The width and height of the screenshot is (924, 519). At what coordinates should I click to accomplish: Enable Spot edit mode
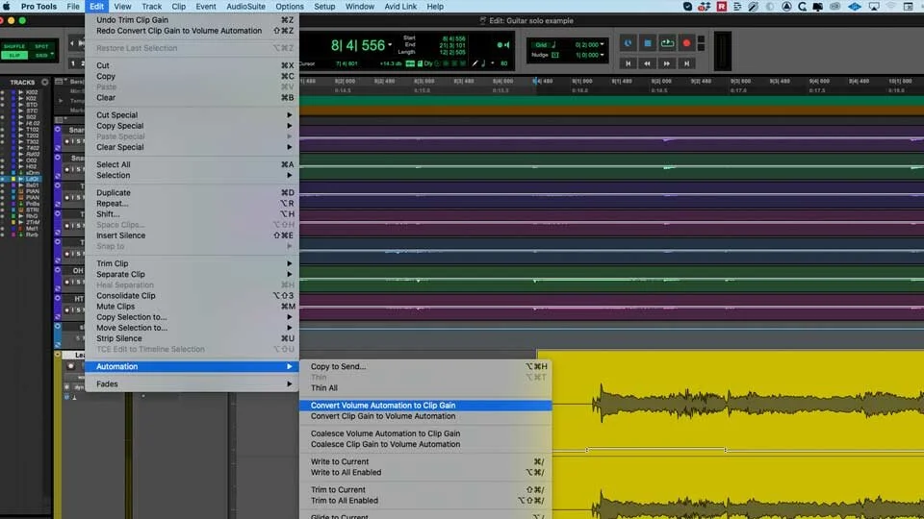41,46
